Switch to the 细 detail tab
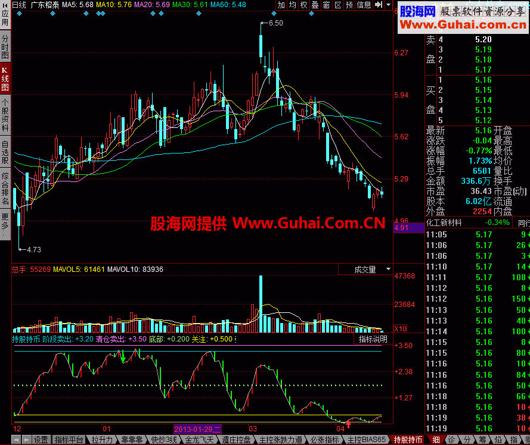The height and width of the screenshot is (445, 530). (436, 440)
